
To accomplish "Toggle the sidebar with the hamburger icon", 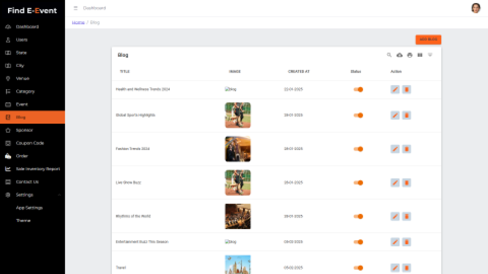I will (75, 8).
